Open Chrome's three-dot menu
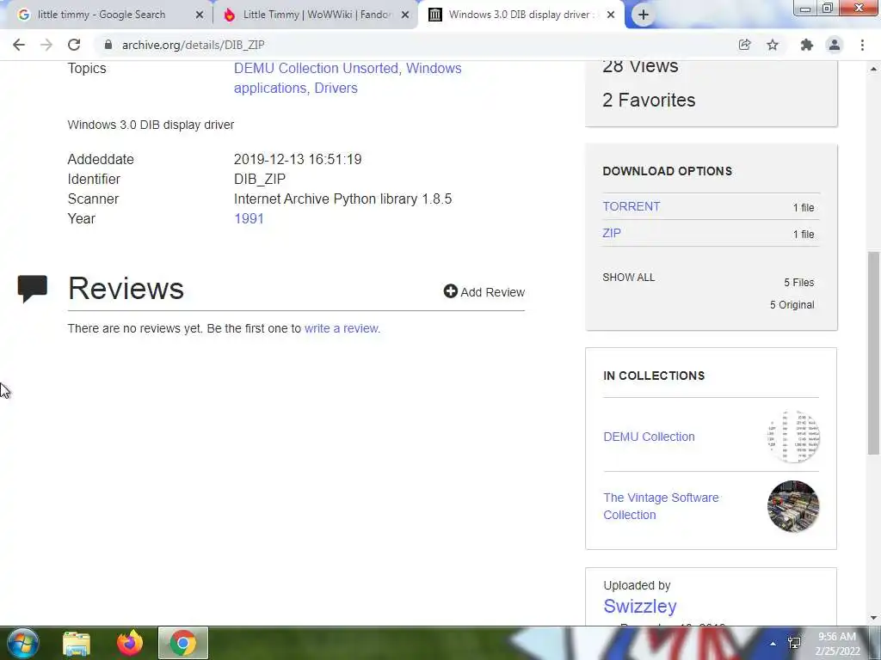881x660 pixels. coord(862,45)
